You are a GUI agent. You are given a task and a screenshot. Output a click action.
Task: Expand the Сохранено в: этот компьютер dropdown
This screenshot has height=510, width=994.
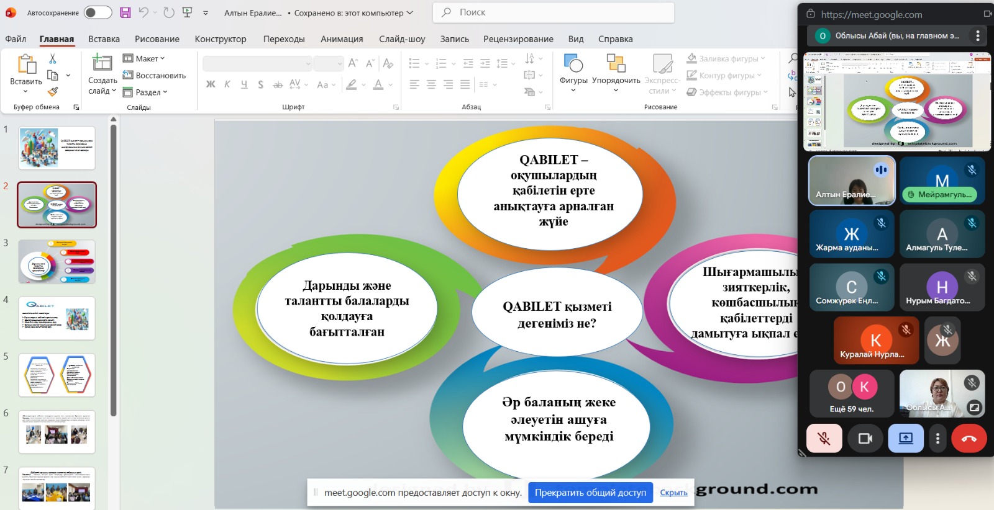[x=410, y=12]
